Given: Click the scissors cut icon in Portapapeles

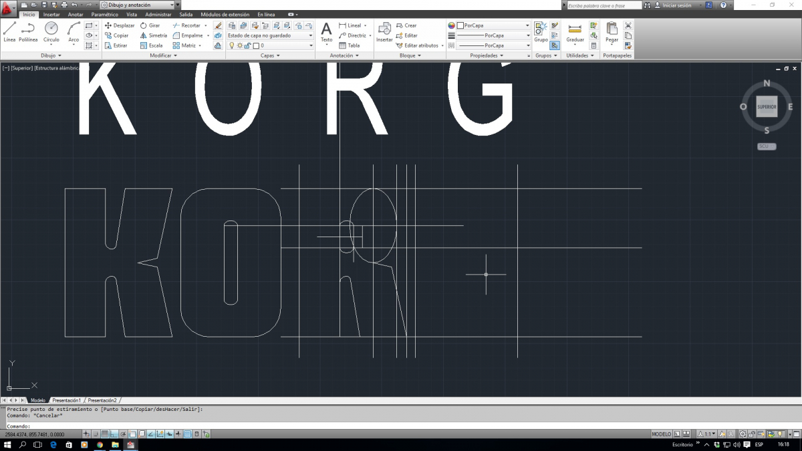Looking at the screenshot, I should point(628,25).
